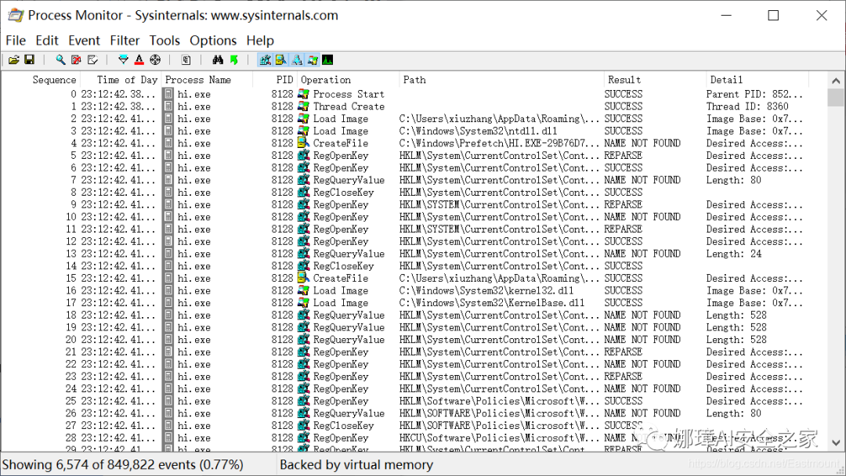Screen dimensions: 846x476
Task: Click the Detail column header
Action: point(757,80)
